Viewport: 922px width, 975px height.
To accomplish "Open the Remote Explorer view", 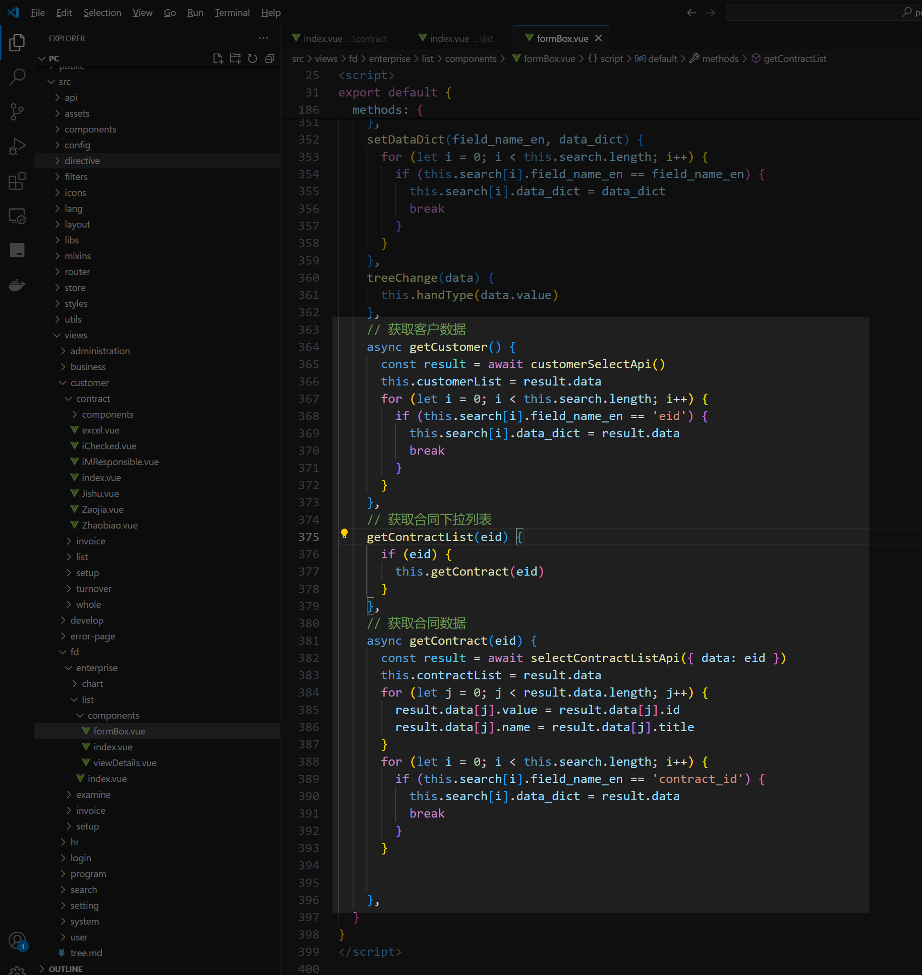I will point(17,216).
